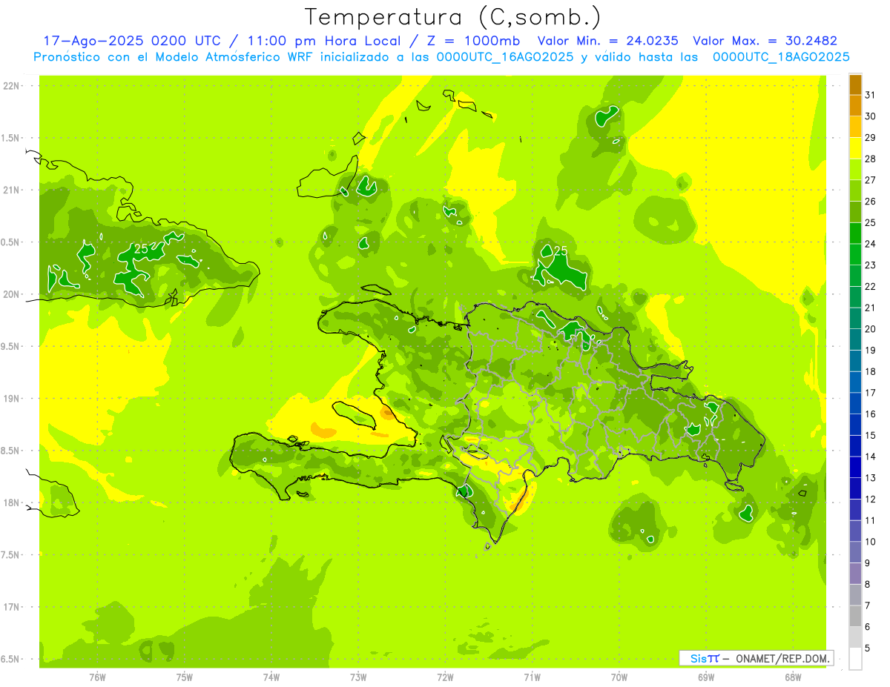Screen dimensions: 890x687
Task: Click the "19N" latitude label
Action: coord(11,399)
